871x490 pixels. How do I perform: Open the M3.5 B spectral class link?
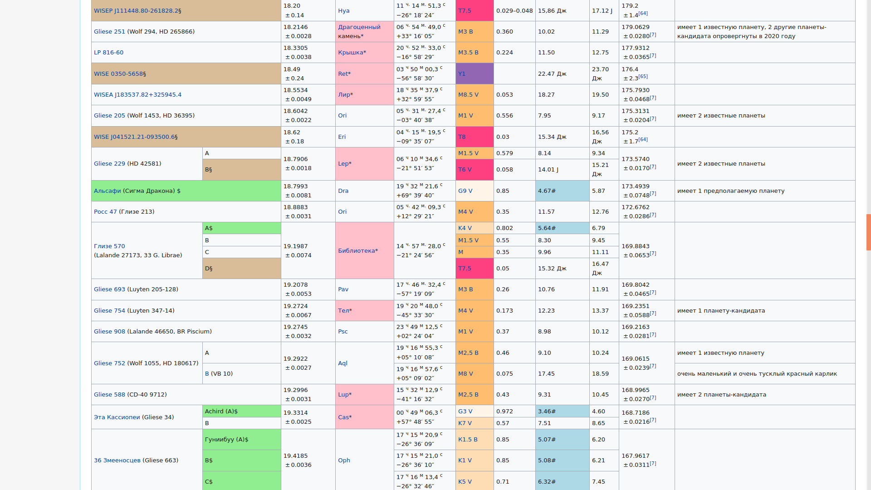[x=468, y=53]
